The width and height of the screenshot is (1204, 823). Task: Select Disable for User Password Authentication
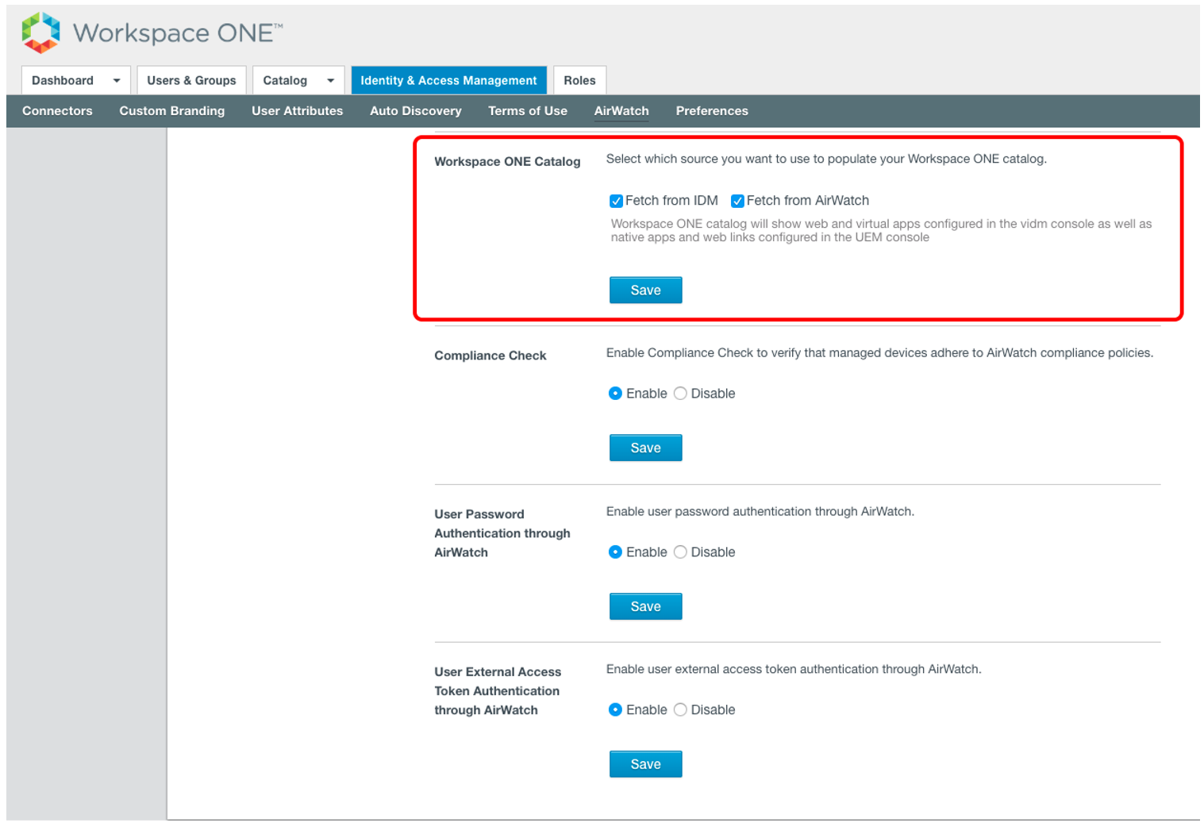tap(680, 552)
